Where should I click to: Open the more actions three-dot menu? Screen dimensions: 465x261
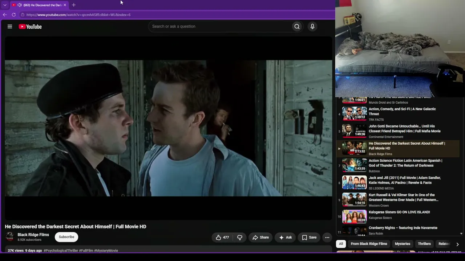327,237
